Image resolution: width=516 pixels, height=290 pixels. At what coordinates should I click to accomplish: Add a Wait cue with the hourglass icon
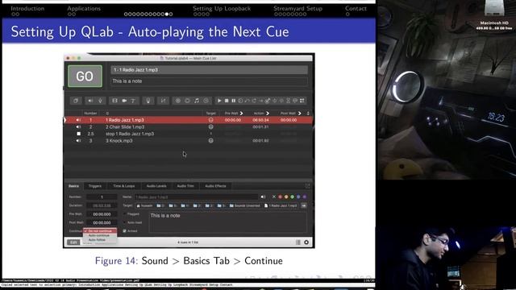289,101
